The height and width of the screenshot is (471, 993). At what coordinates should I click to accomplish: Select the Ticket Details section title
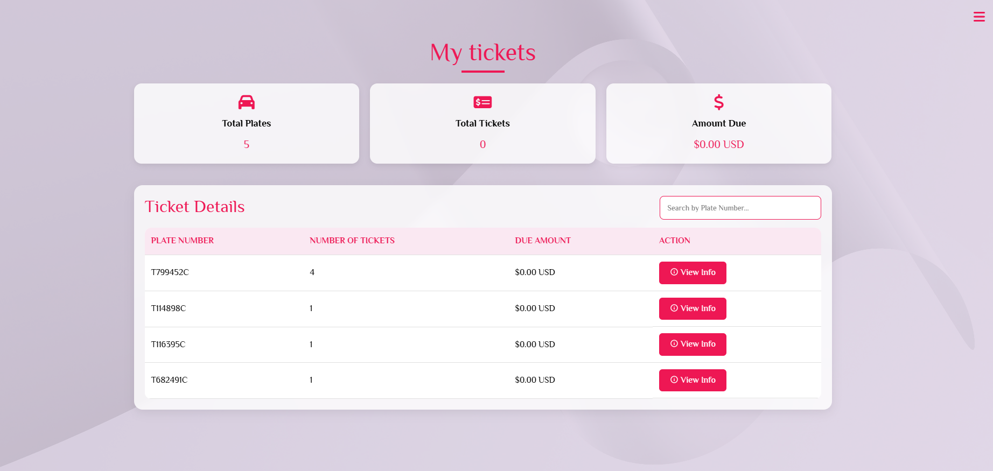tap(195, 207)
